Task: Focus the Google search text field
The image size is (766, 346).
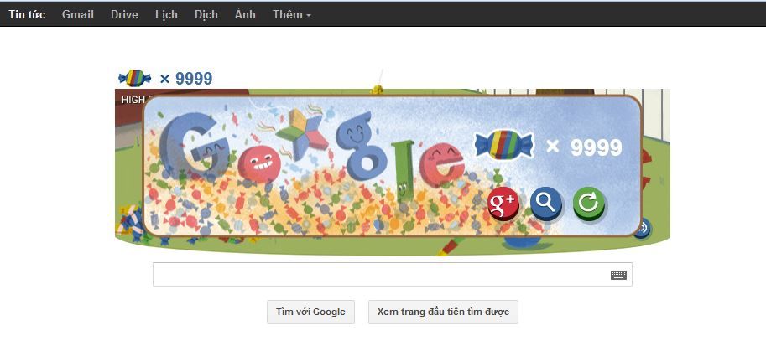Action: tap(381, 275)
